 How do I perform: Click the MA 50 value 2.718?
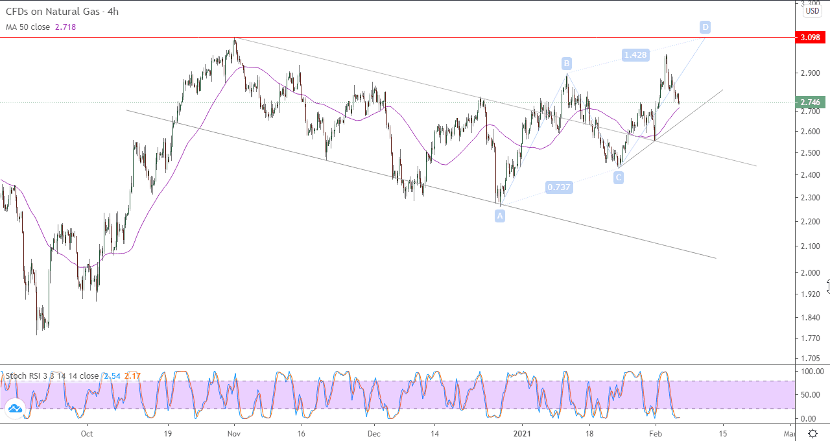(65, 27)
